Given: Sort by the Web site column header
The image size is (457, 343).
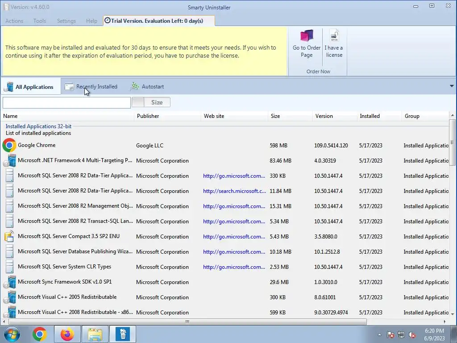Looking at the screenshot, I should (x=234, y=116).
